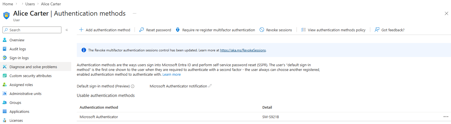Viewport: 451px width, 124px height.
Task: Open the aka.ms/RevokeSessions link
Action: [243, 50]
